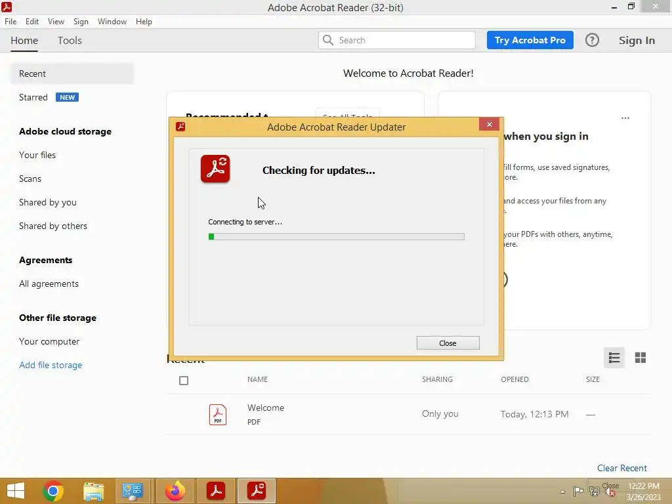
Task: Open File Explorer from taskbar
Action: [x=93, y=491]
